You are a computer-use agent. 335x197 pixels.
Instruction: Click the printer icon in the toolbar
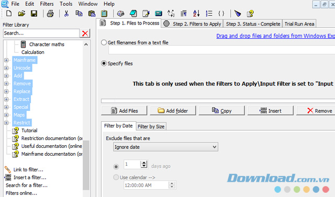click(50, 14)
